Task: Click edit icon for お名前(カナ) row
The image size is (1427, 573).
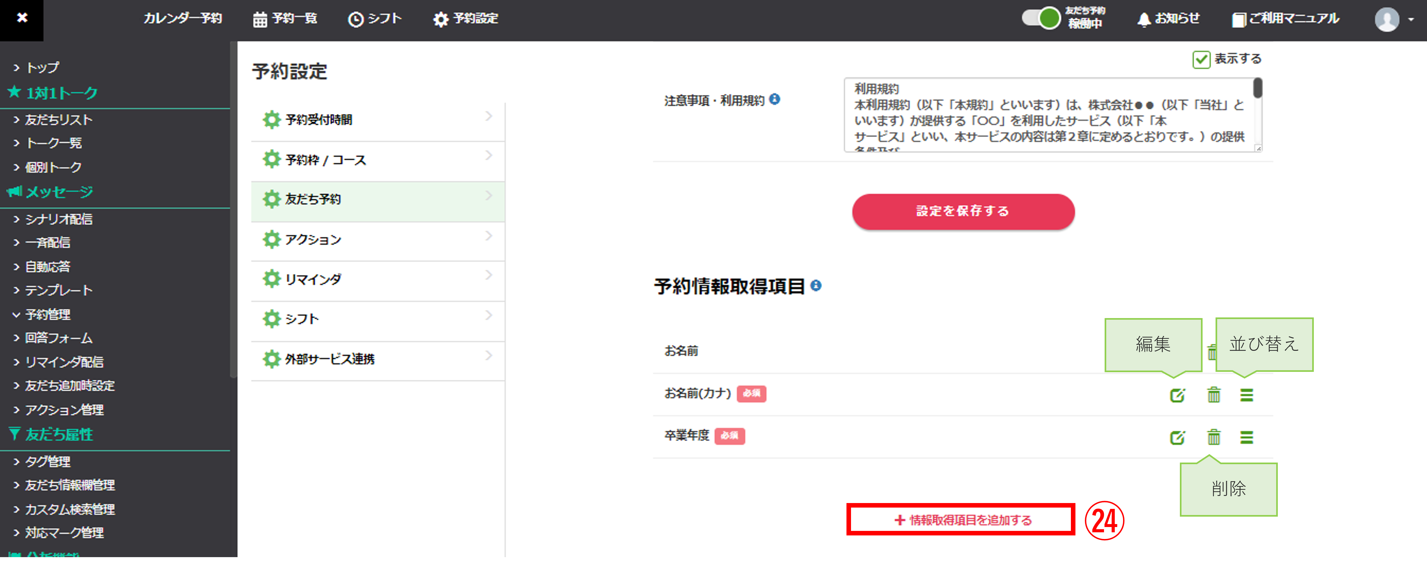Action: [x=1177, y=395]
